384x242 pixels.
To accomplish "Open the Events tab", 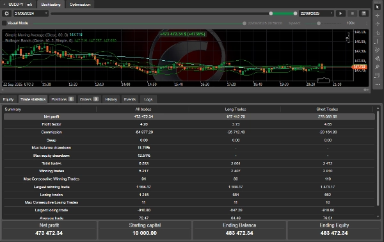I will coord(130,99).
